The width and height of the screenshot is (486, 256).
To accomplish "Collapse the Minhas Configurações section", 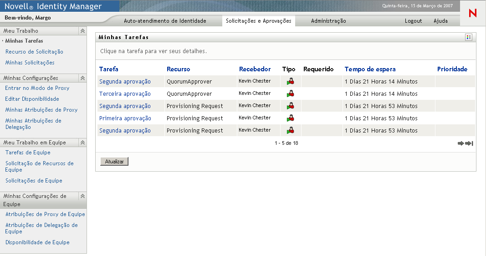I will pyautogui.click(x=82, y=78).
